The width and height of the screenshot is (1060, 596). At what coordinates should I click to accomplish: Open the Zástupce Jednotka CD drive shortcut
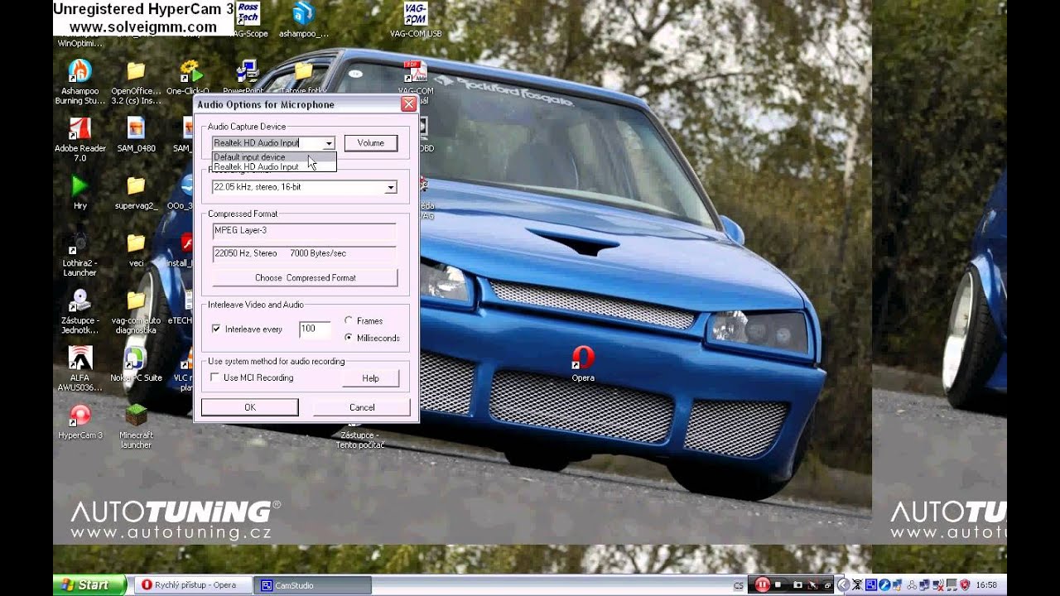[80, 311]
